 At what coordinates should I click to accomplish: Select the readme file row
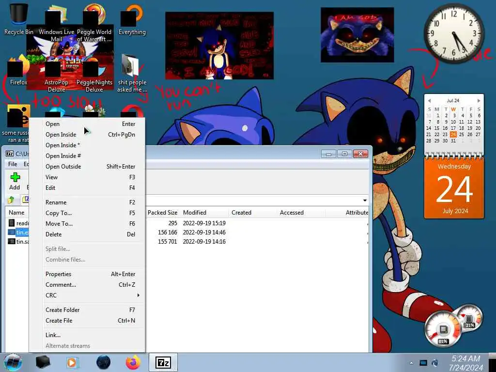tap(18, 223)
